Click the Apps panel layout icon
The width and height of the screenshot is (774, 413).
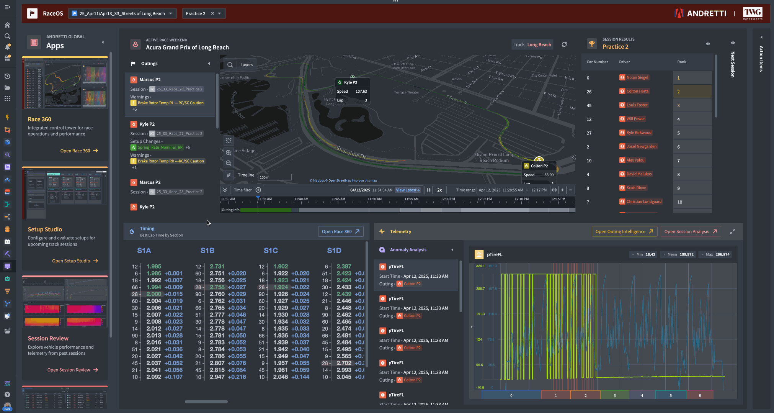point(34,42)
